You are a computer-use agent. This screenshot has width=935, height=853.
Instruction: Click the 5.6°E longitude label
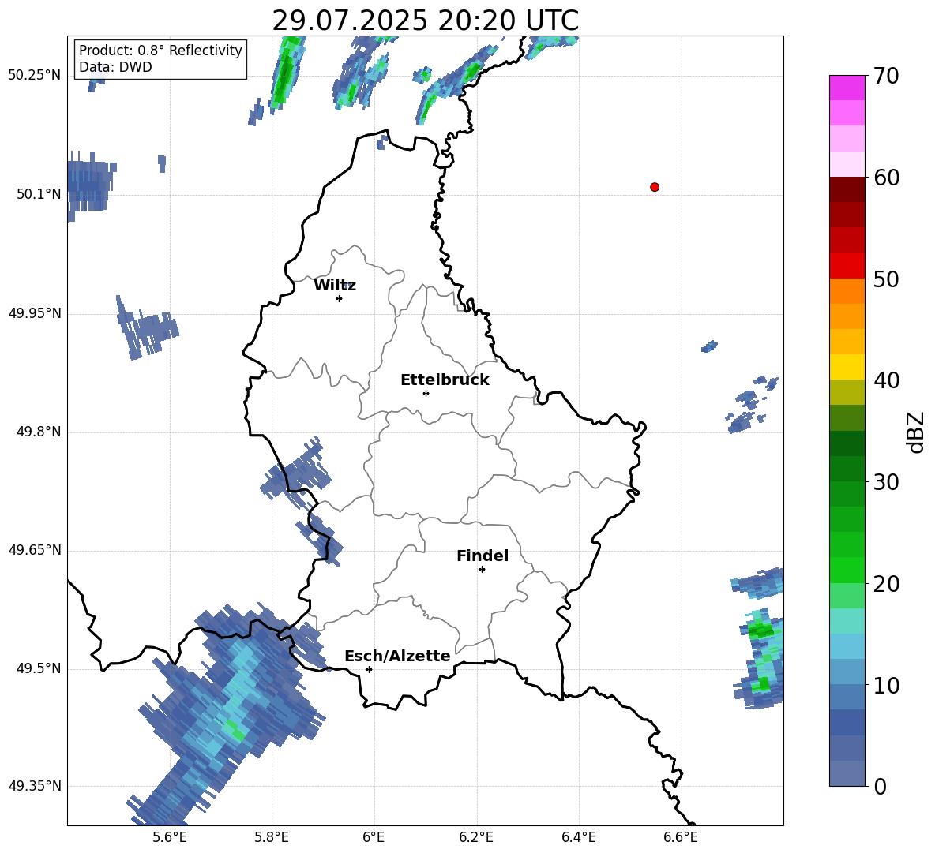(169, 837)
